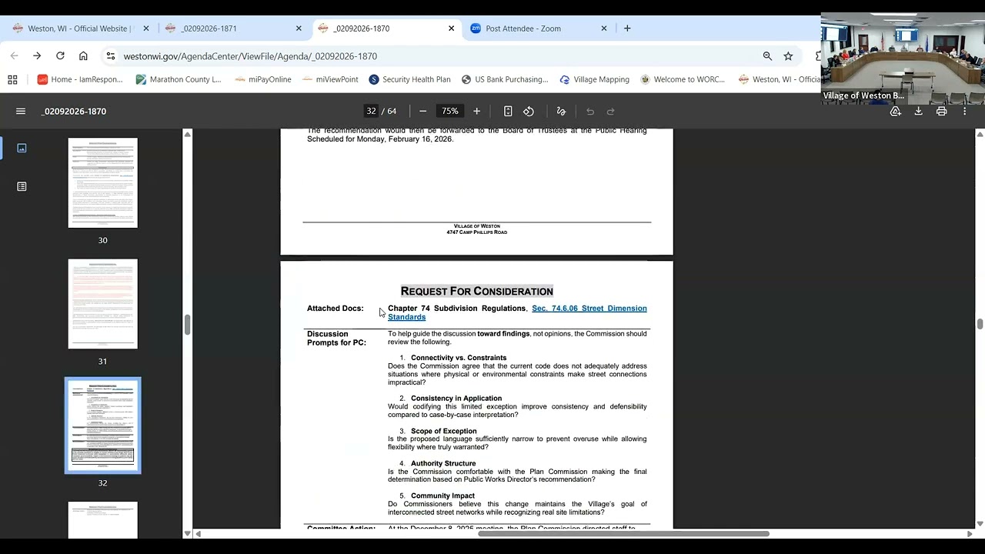
Task: Open the Village Mapping bookmark
Action: (594, 79)
